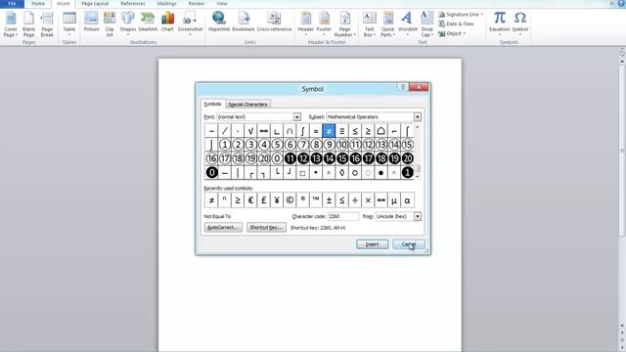Open the Footer menu
626x352 pixels.
coord(324,23)
